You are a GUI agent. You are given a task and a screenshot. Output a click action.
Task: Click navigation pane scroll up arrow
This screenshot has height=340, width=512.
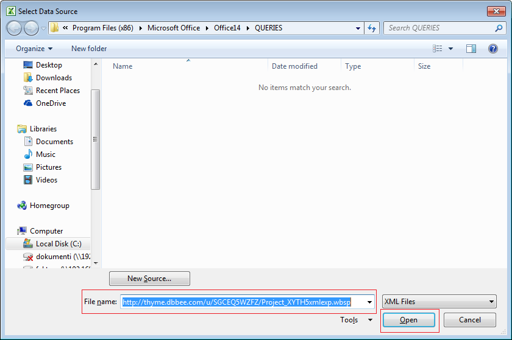click(95, 64)
